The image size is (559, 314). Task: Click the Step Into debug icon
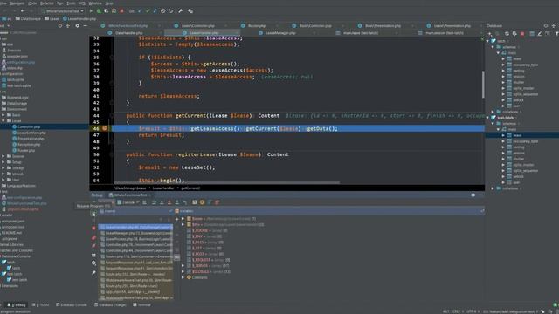click(x=162, y=202)
